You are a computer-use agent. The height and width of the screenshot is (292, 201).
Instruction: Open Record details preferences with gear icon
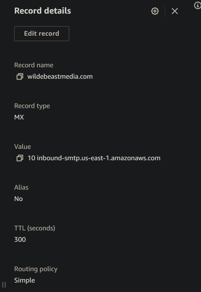tap(155, 11)
